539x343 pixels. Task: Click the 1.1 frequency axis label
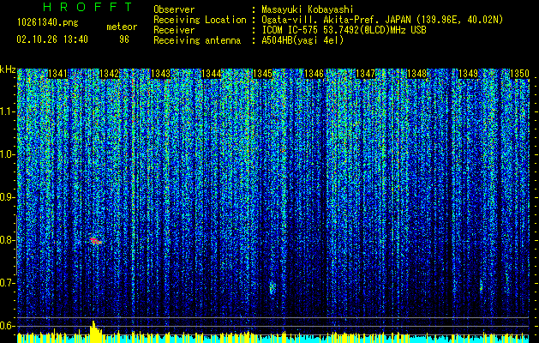[x=6, y=111]
